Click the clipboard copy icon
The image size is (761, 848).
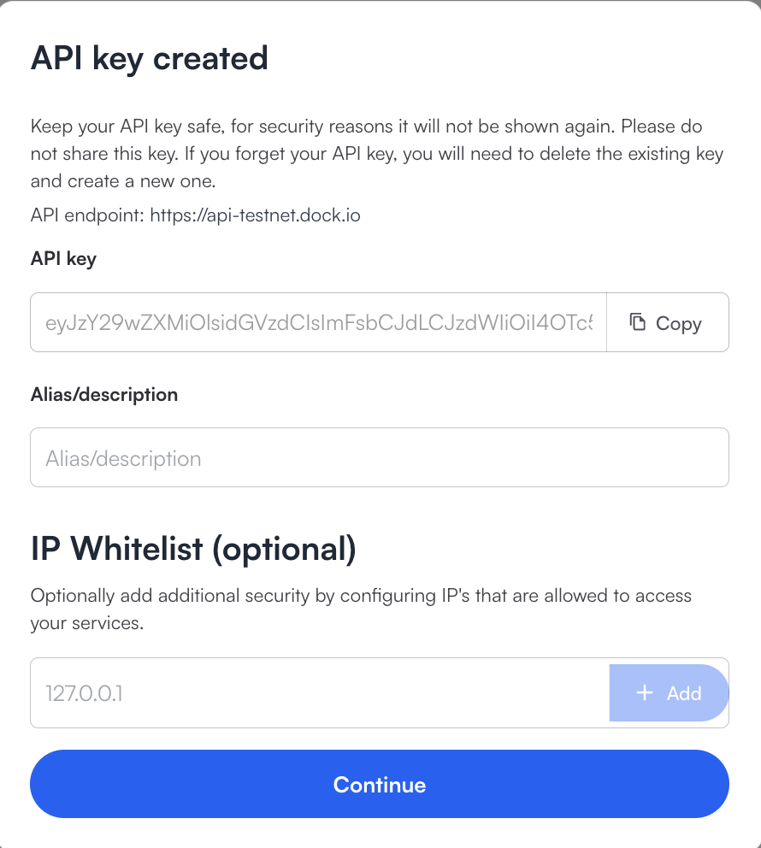[x=638, y=321]
